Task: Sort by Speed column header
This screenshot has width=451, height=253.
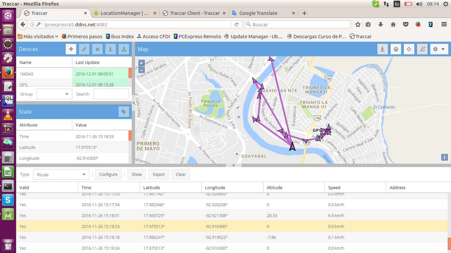Action: click(x=355, y=188)
